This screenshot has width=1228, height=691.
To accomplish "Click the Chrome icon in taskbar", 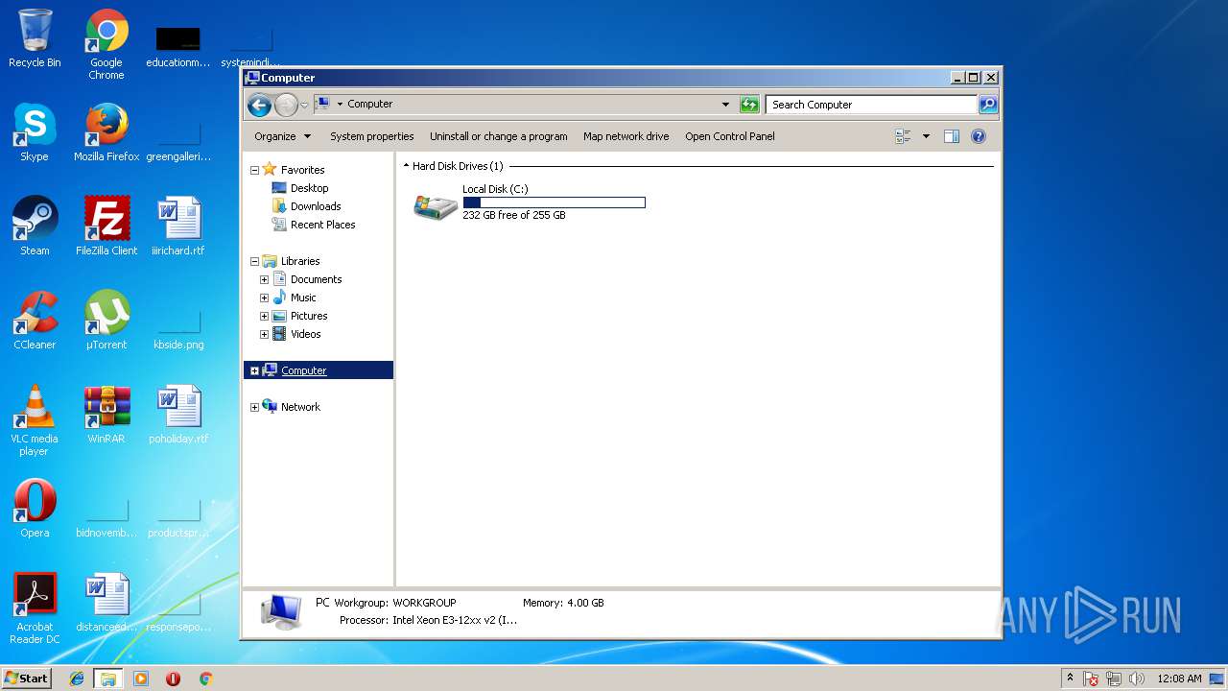I will [205, 679].
